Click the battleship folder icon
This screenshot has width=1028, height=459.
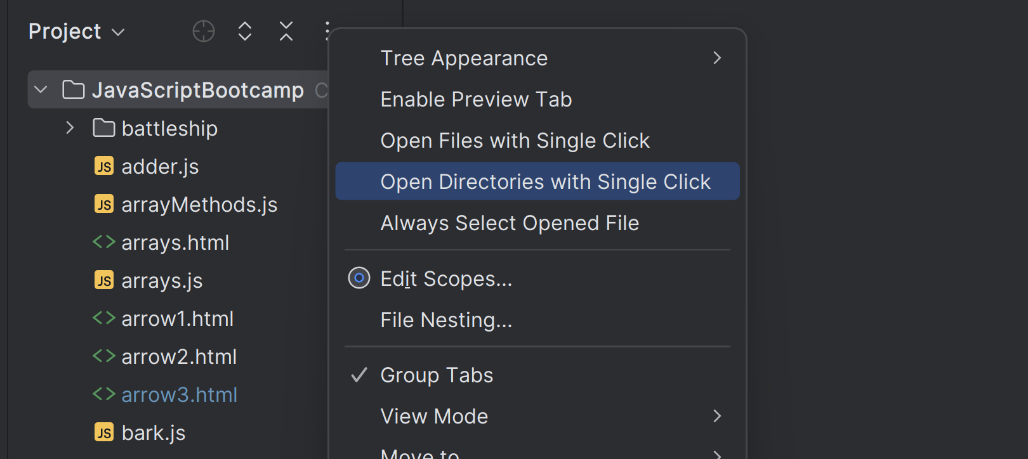[103, 128]
